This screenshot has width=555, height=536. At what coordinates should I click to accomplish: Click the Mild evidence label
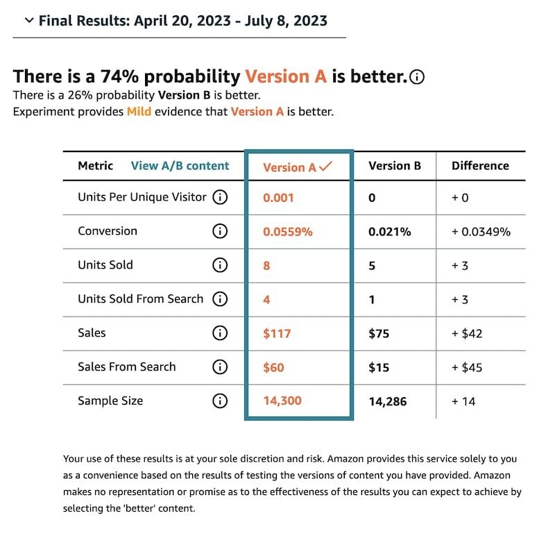coord(139,112)
